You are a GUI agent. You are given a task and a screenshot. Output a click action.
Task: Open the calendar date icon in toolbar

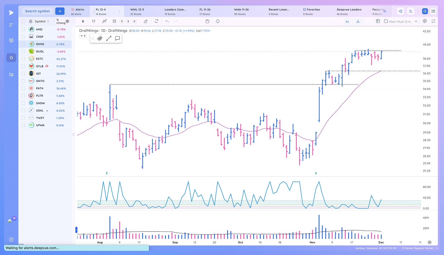[x=207, y=21]
